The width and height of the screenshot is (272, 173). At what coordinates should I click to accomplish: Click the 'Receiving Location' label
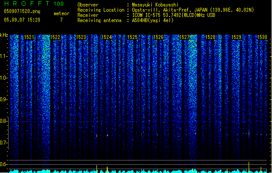click(x=101, y=10)
